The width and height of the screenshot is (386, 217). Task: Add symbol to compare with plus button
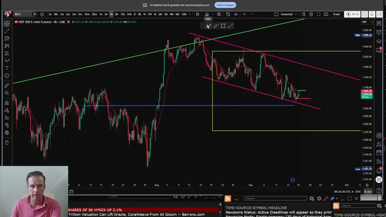coord(42,14)
